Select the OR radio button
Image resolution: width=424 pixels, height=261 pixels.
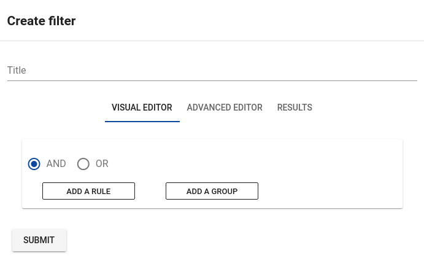click(x=83, y=164)
